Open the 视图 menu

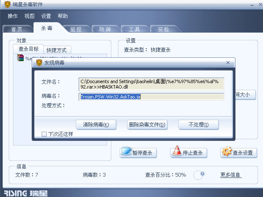(29, 16)
